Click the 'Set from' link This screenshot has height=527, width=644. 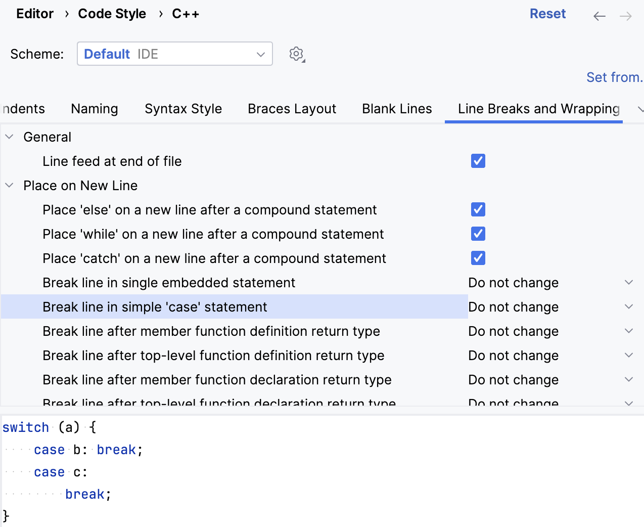pos(613,77)
